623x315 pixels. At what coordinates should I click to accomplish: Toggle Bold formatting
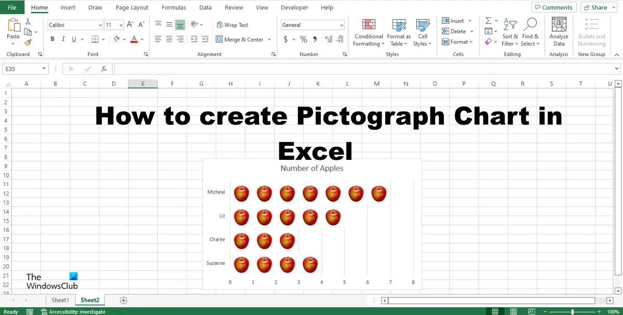tap(52, 39)
